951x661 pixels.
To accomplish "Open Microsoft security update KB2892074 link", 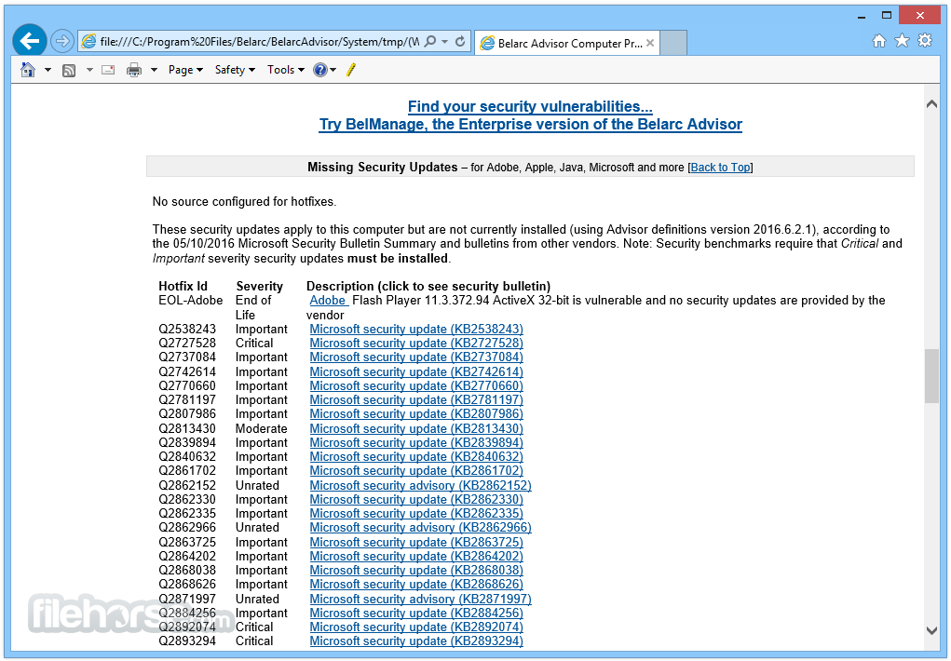I will click(416, 627).
